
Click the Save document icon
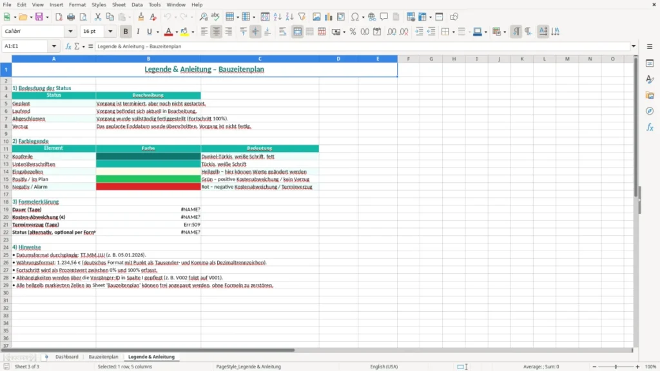coord(39,17)
